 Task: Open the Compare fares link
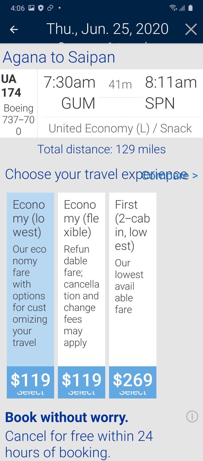(x=169, y=176)
